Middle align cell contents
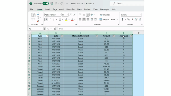Screen dimensions: 171x96 click(84, 15)
